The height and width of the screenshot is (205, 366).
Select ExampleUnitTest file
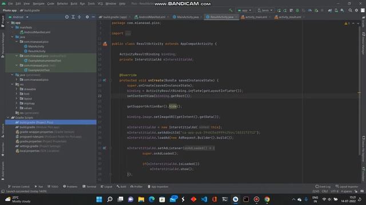37,70
